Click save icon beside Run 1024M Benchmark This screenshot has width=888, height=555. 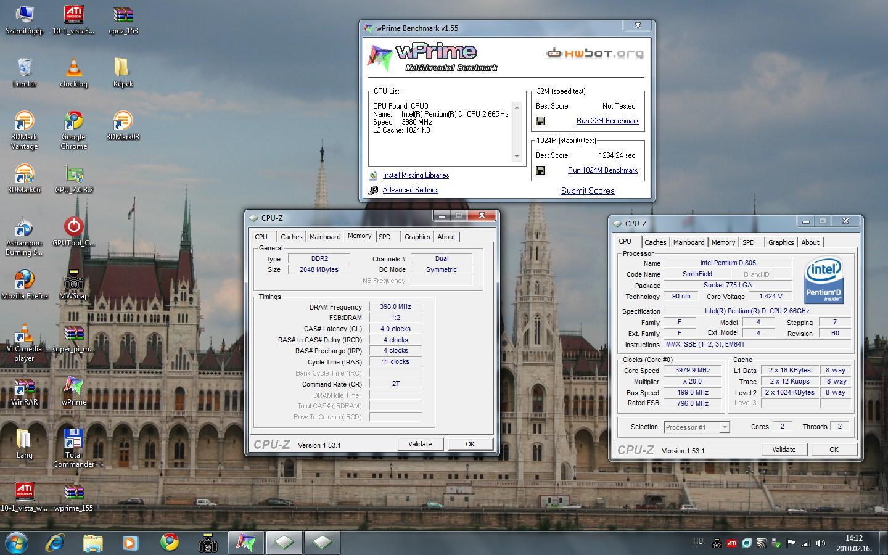point(540,170)
